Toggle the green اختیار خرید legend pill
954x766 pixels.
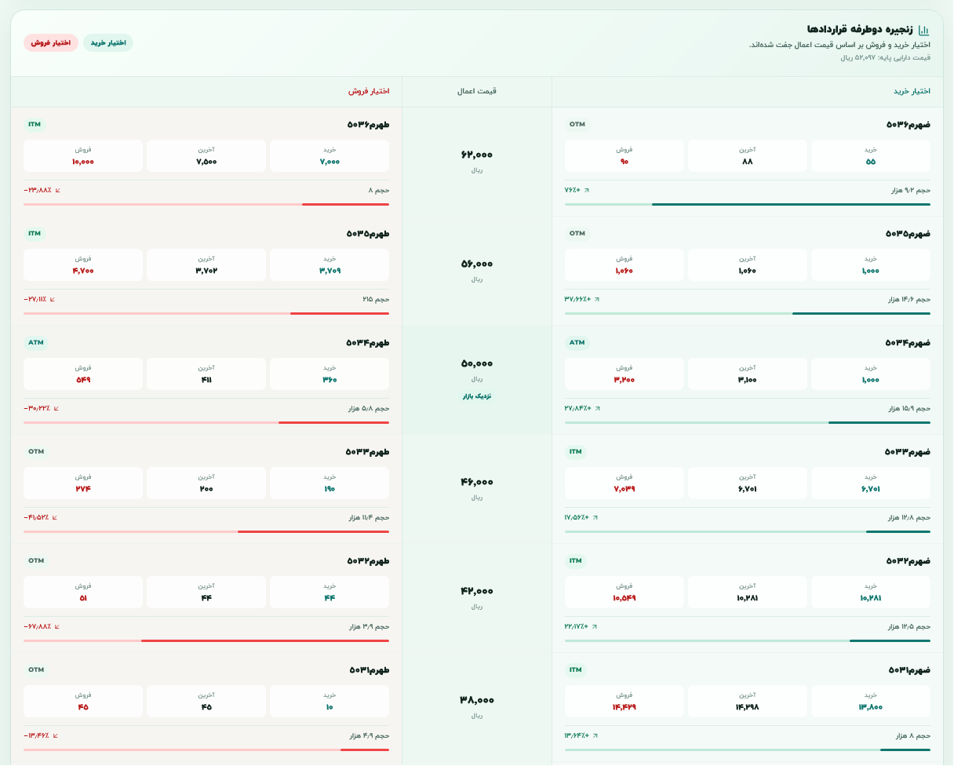pos(108,42)
